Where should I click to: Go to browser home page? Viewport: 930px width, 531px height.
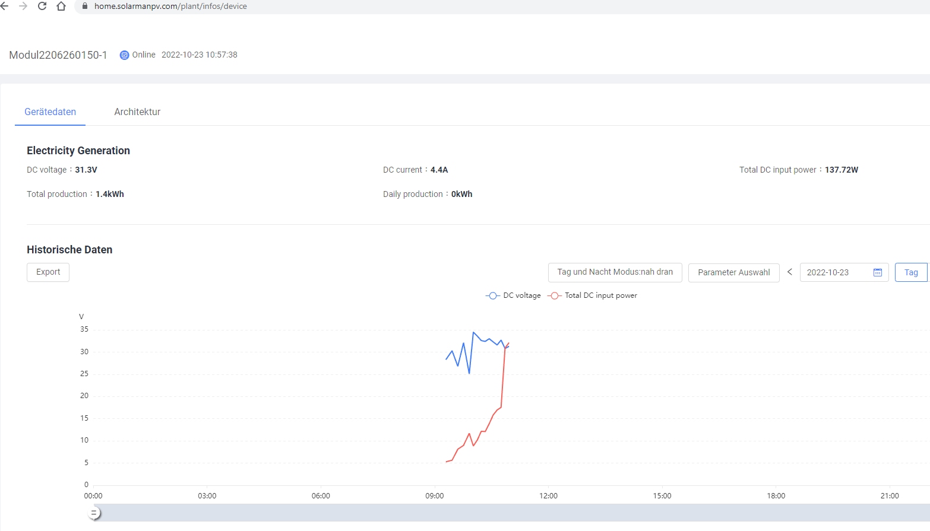coord(61,6)
